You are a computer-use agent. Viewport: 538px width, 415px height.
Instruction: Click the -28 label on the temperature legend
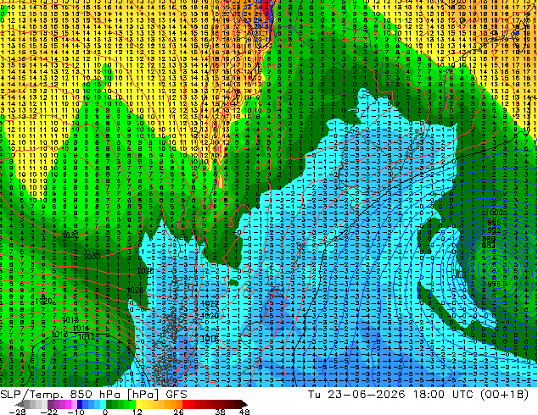17,412
